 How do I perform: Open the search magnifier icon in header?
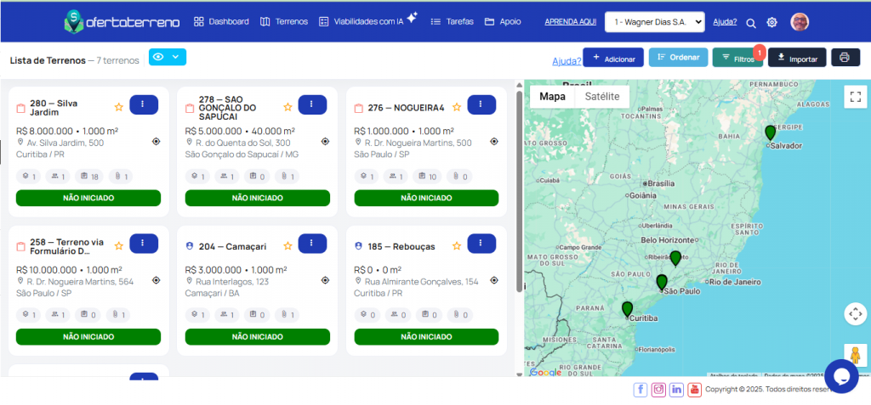coord(751,23)
